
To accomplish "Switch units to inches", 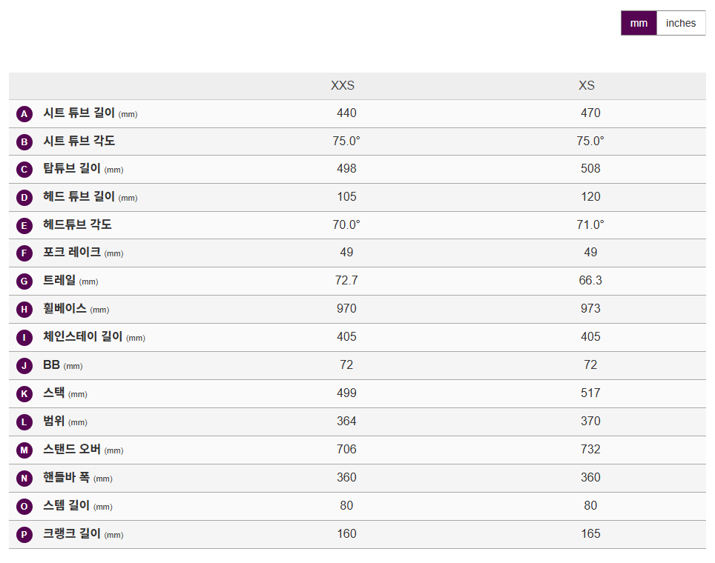I will coord(680,23).
